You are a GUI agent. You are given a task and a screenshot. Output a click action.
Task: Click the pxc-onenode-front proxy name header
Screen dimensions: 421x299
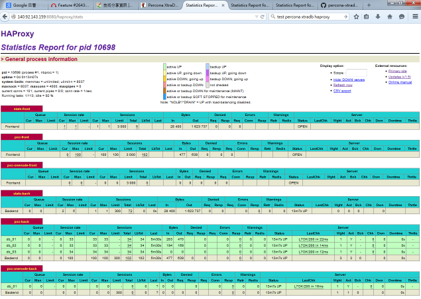(22, 165)
